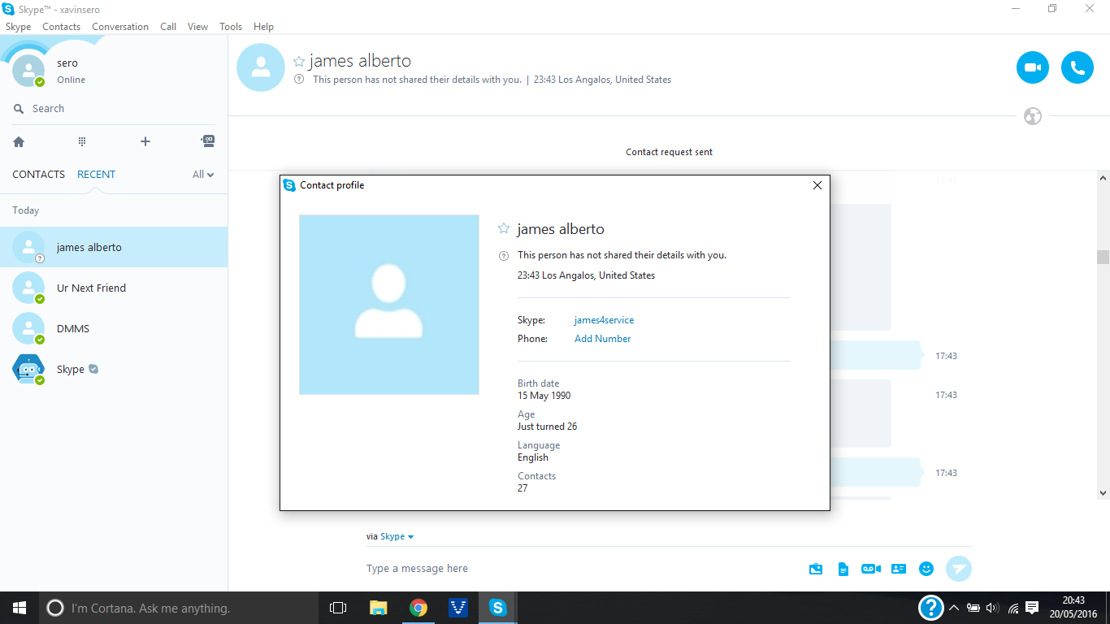Open File Explorer from the taskbar
The height and width of the screenshot is (624, 1110).
[x=379, y=608]
